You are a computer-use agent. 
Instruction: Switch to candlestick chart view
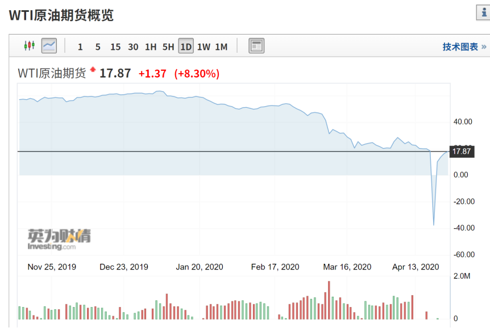(x=29, y=46)
